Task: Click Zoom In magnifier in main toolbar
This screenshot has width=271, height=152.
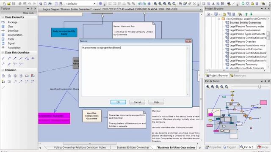Action: [155, 4]
